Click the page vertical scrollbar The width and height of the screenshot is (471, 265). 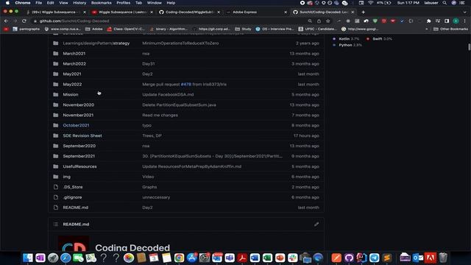pos(469,47)
